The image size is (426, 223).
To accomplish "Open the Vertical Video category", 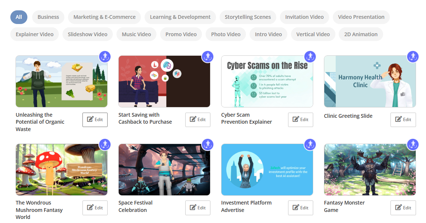I will click(313, 34).
